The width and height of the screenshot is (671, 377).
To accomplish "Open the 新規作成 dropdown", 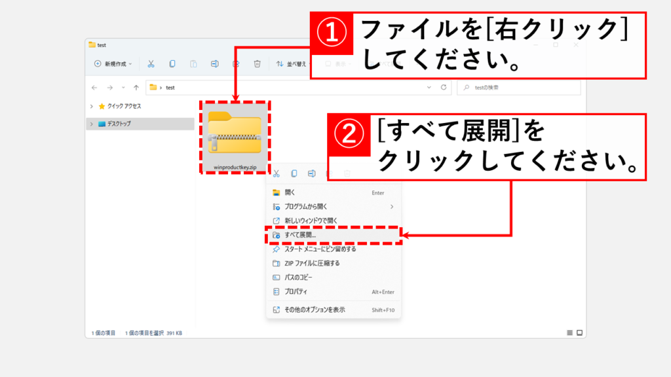I will pyautogui.click(x=113, y=64).
